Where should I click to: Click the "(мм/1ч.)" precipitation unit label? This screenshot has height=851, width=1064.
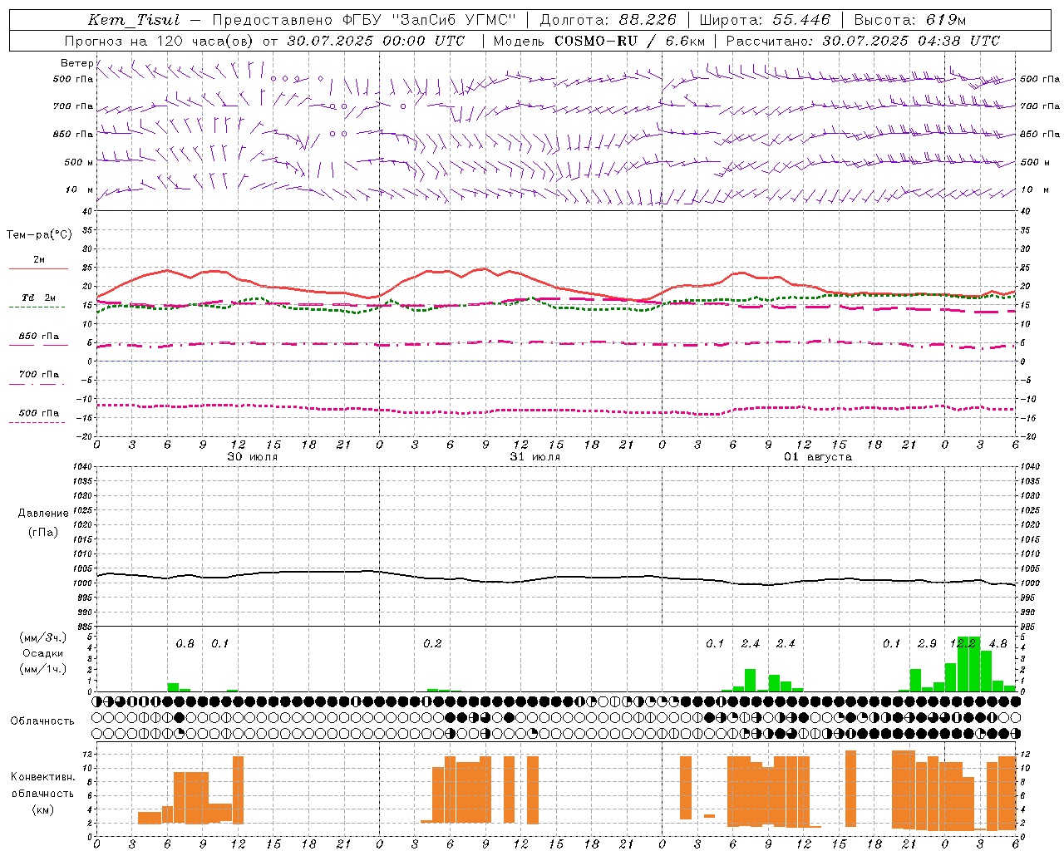43,669
